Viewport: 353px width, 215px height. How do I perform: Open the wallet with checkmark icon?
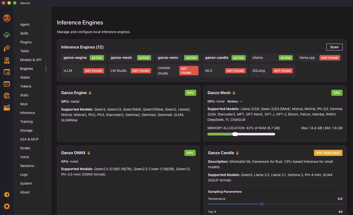click(7, 108)
